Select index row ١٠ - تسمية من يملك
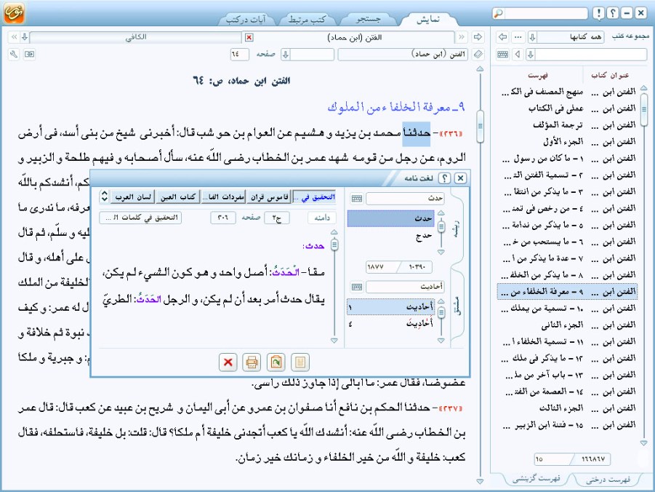 tap(567, 309)
